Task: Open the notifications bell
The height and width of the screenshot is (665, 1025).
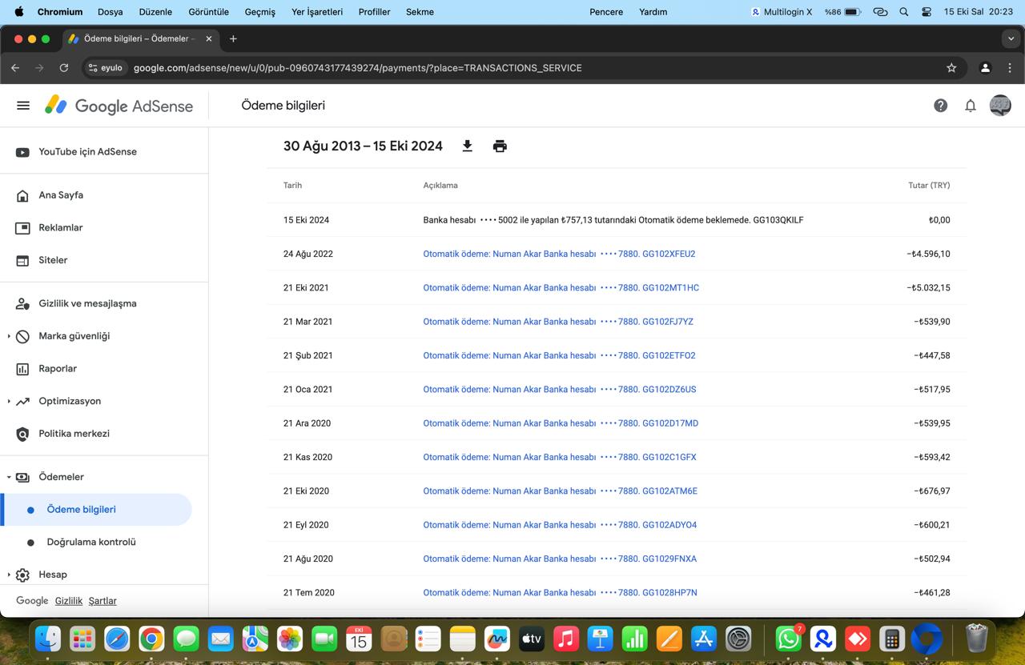Action: point(971,106)
